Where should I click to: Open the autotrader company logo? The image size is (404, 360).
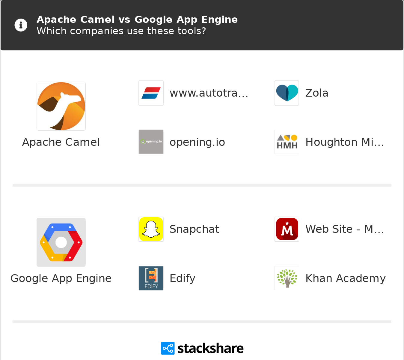coord(151,93)
